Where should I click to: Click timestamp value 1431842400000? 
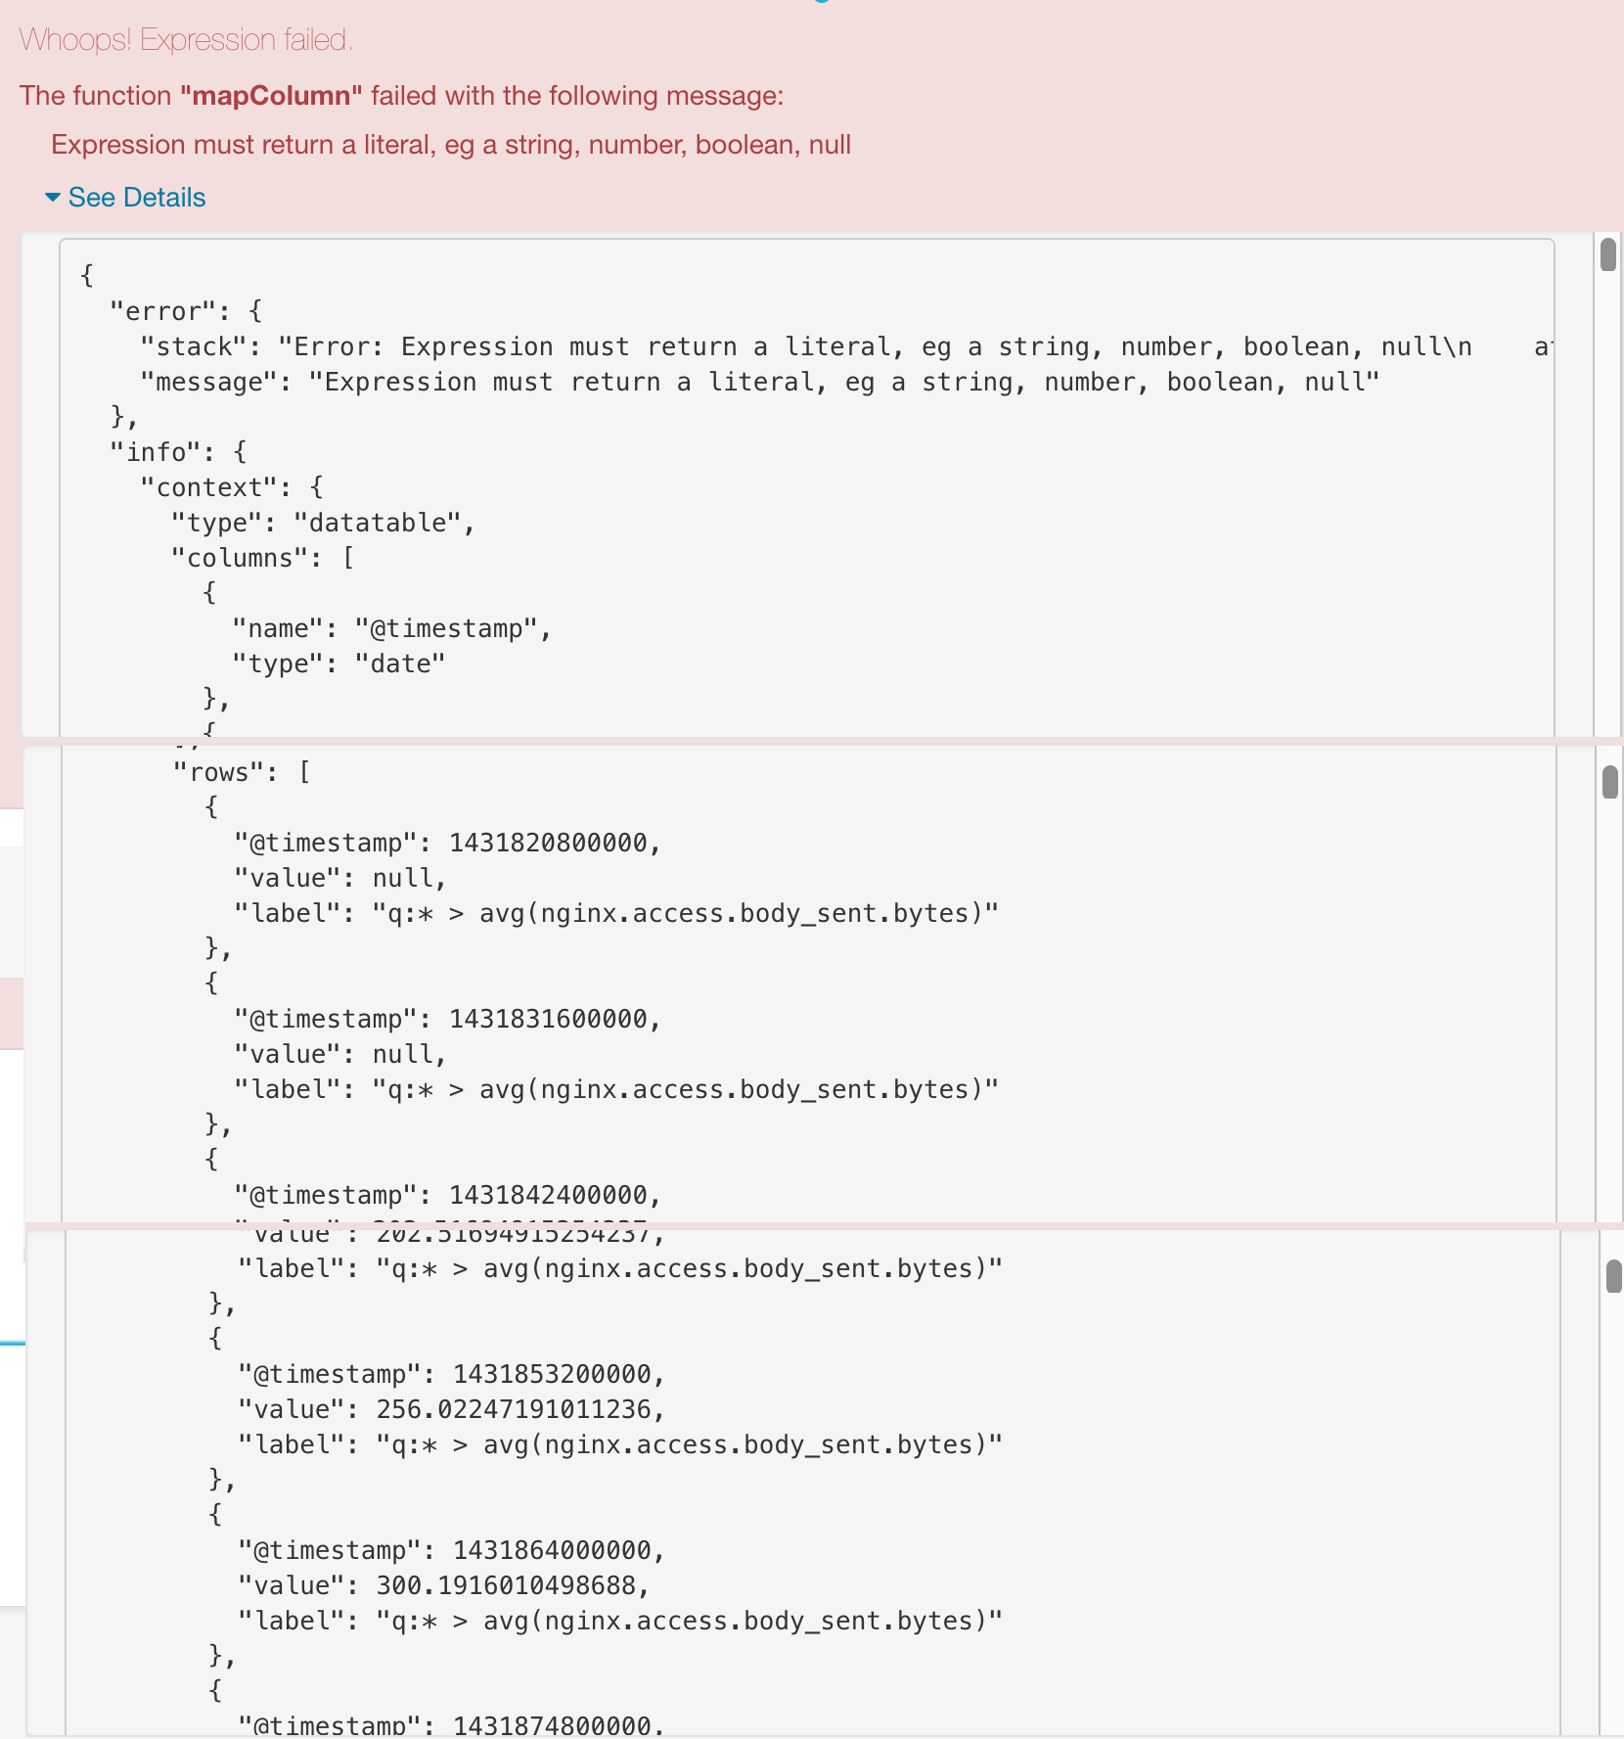549,1195
